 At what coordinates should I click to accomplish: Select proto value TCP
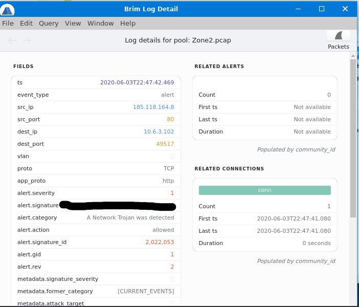click(169, 169)
